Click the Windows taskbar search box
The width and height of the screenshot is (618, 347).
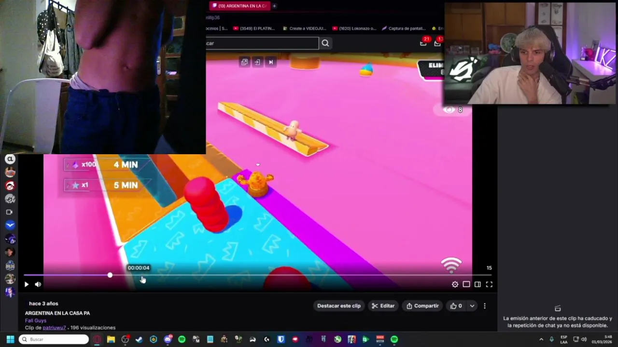pyautogui.click(x=54, y=339)
